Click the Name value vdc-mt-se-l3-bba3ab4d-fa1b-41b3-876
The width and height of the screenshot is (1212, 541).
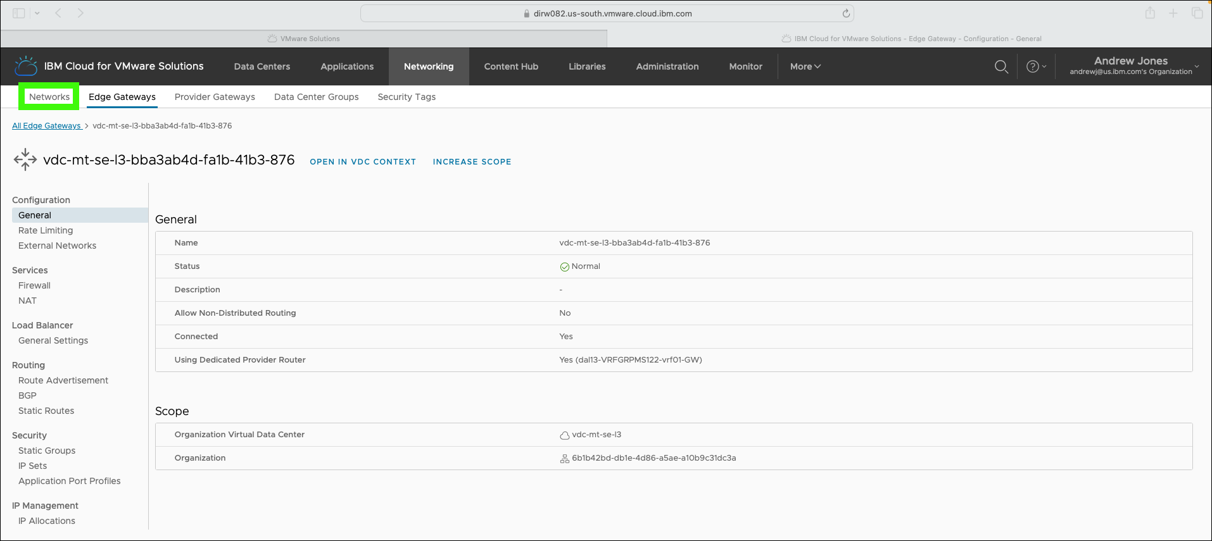pos(634,243)
